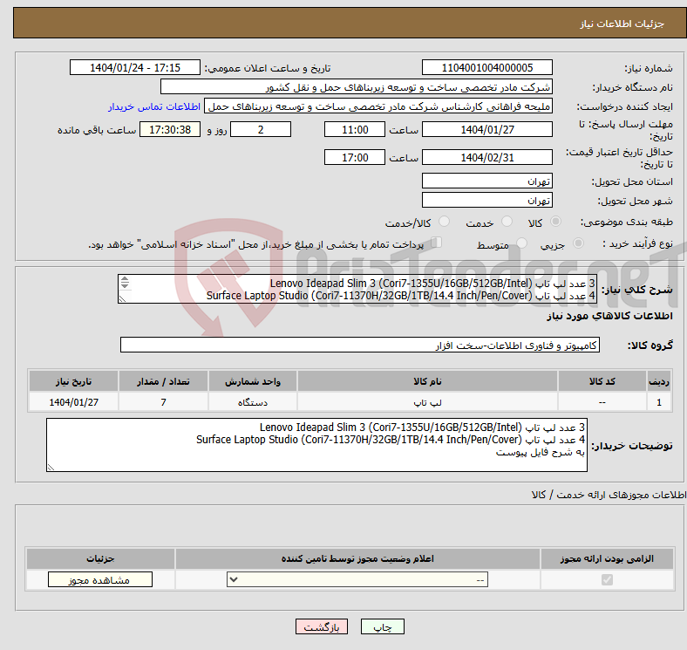
Task: Click the price validity date 1404/02/31 field
Action: click(486, 157)
